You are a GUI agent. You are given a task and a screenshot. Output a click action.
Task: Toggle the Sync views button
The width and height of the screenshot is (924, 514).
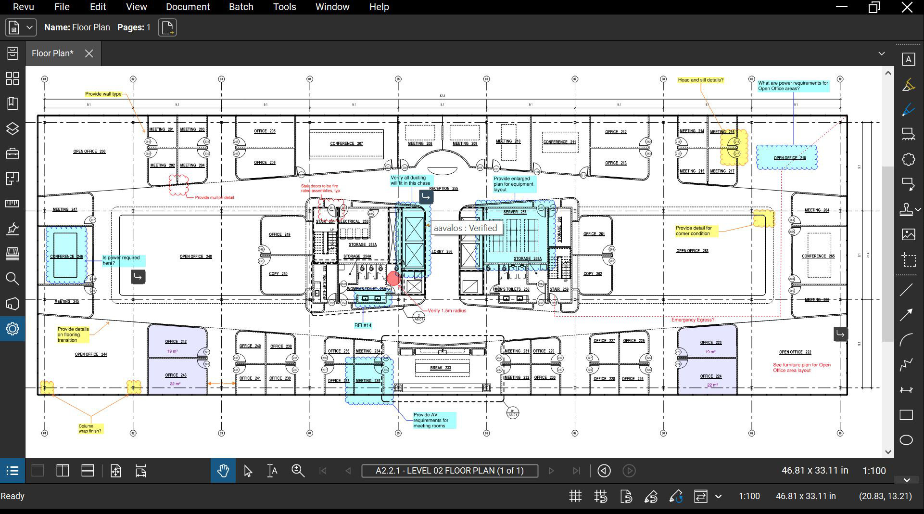click(x=701, y=496)
